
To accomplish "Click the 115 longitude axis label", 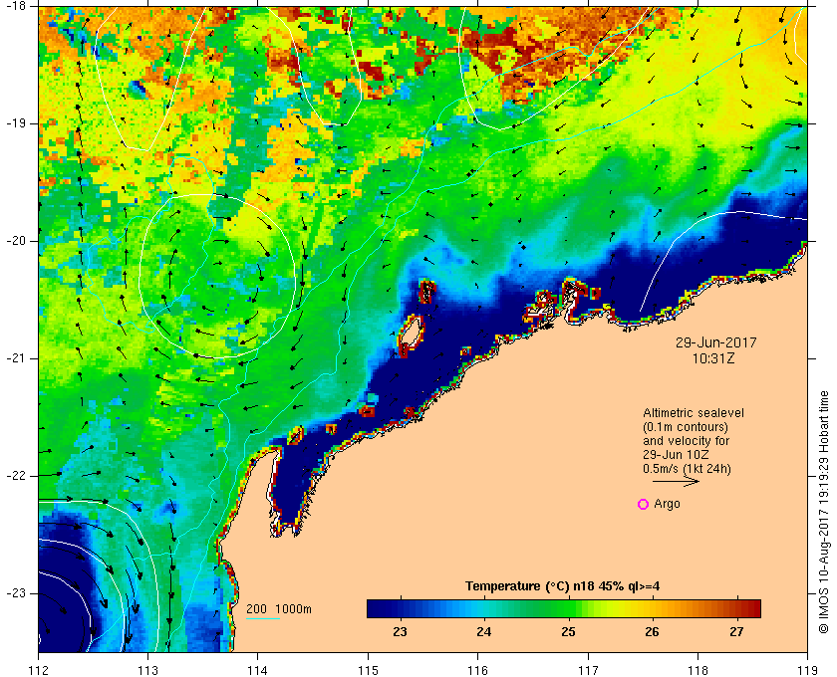I will click(x=368, y=669).
